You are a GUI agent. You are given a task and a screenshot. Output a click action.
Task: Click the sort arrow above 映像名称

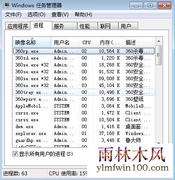tap(32, 39)
